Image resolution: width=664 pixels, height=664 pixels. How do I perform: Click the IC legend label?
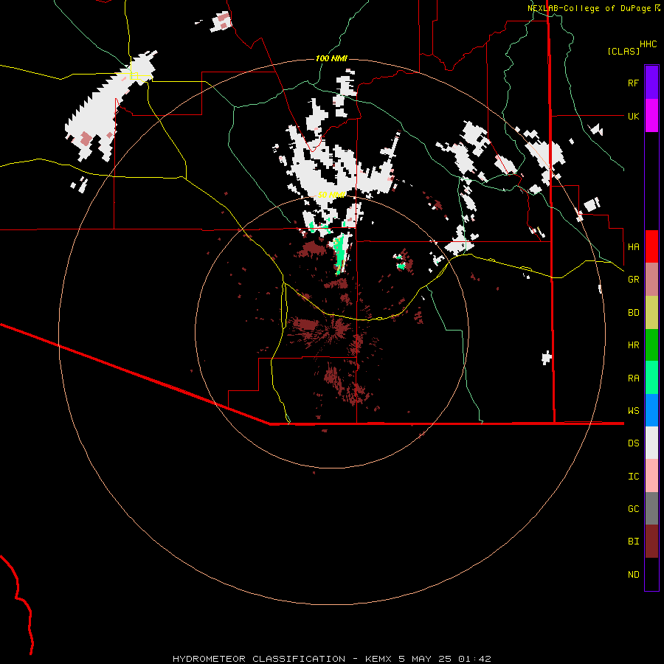point(633,476)
